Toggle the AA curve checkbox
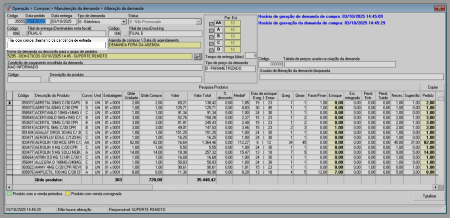 [211, 24]
